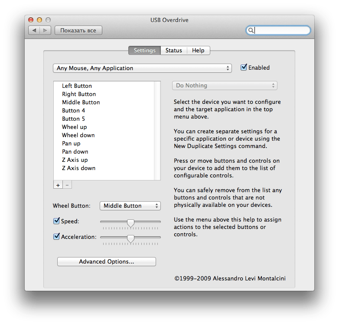Adjust the Acceleration slider thumb
The image size is (339, 325).
(130, 239)
